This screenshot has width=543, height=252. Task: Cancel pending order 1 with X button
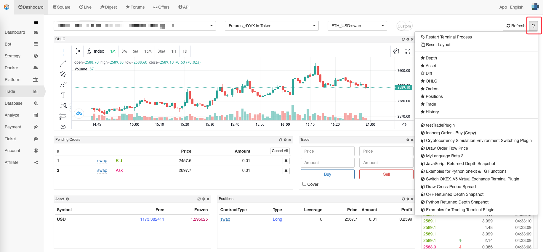click(x=286, y=161)
